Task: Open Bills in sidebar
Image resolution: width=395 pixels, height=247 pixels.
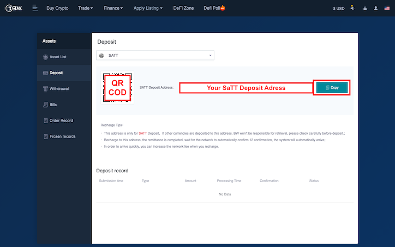Action: [64, 105]
